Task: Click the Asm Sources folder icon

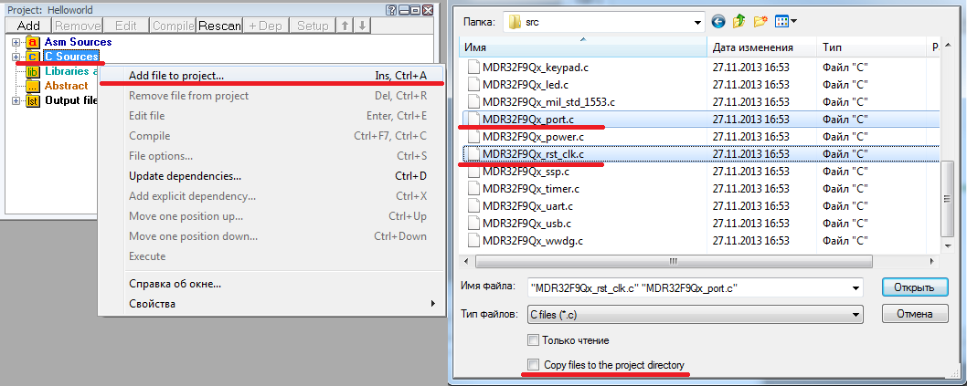Action: pos(33,42)
